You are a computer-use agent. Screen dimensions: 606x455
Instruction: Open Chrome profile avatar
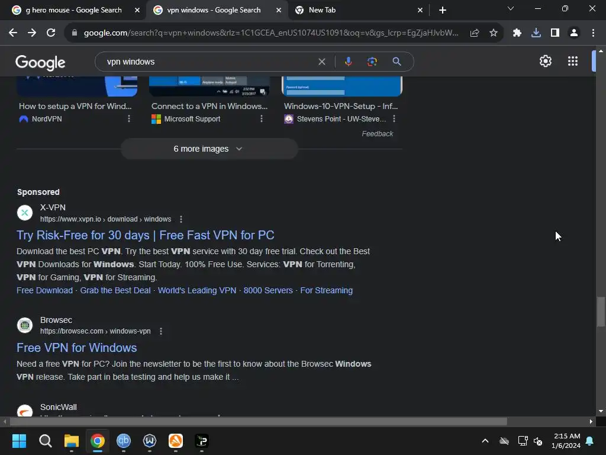coord(574,33)
